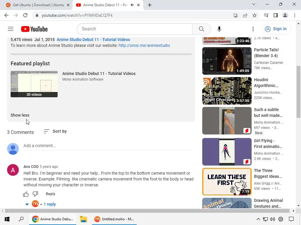The height and width of the screenshot is (225, 301).
Task: Click the horizontal scrollbar at bottom
Action: 147,211
